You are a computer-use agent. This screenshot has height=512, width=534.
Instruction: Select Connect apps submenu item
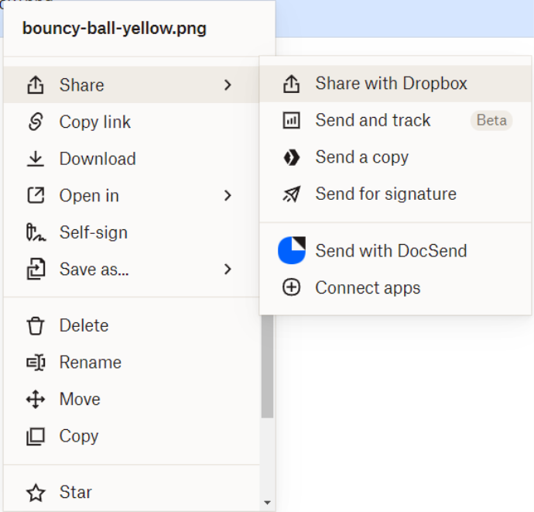(x=395, y=287)
